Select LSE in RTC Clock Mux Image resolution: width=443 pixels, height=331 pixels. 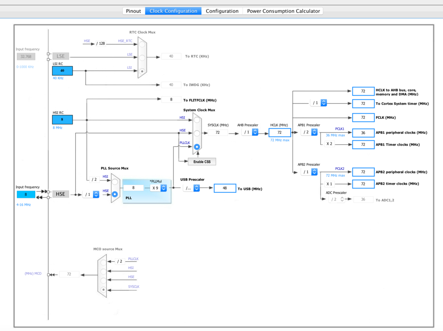142,58
